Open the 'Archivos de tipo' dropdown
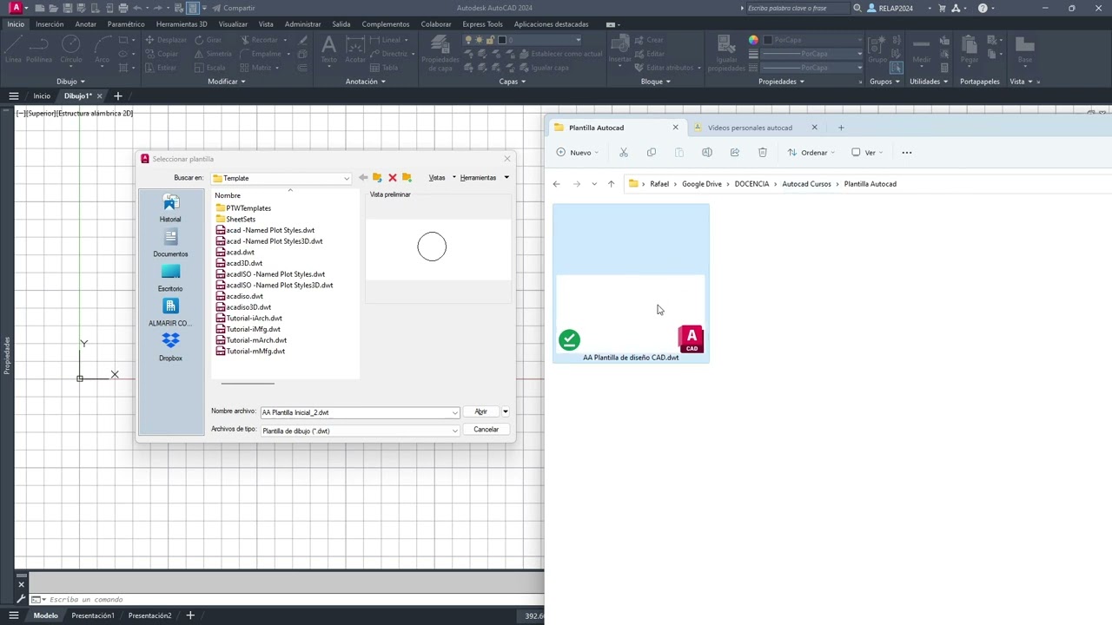Image resolution: width=1112 pixels, height=625 pixels. tap(453, 431)
